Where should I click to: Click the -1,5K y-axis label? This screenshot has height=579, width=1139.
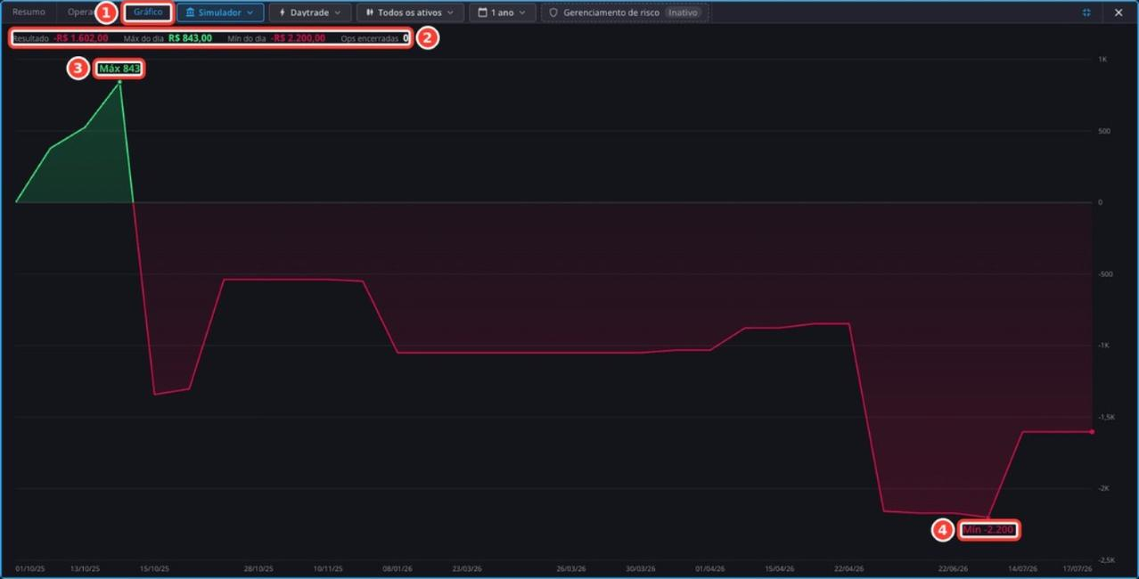[1107, 417]
